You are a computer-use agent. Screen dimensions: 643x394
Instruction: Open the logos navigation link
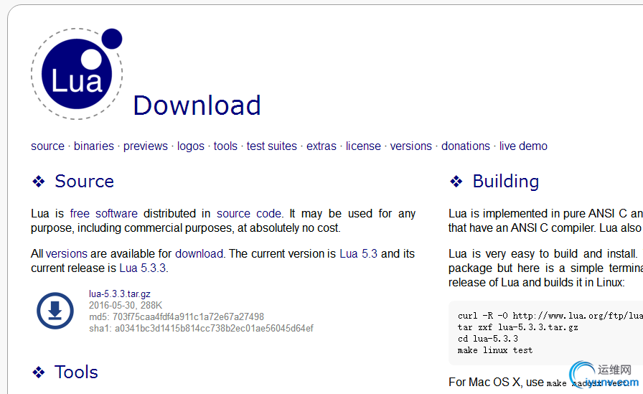pos(191,146)
